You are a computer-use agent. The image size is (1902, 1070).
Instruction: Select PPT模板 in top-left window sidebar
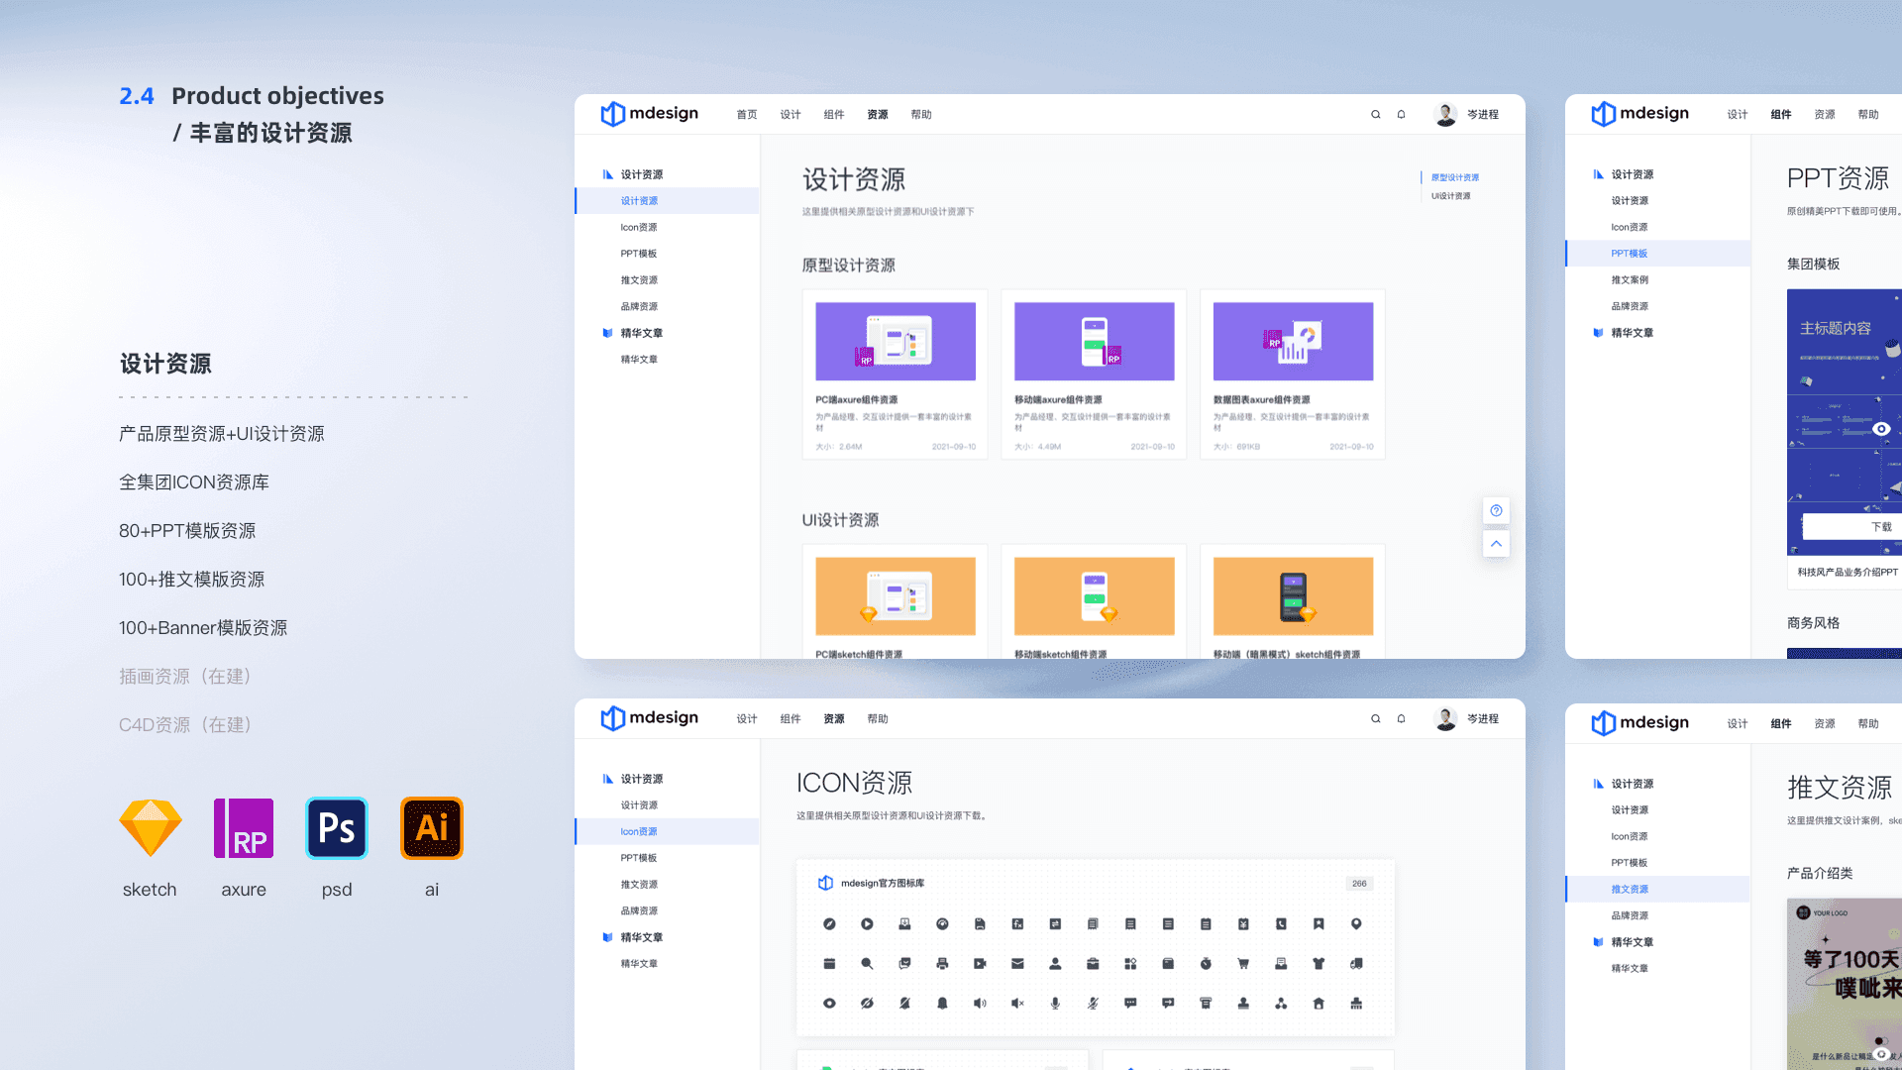(x=639, y=254)
